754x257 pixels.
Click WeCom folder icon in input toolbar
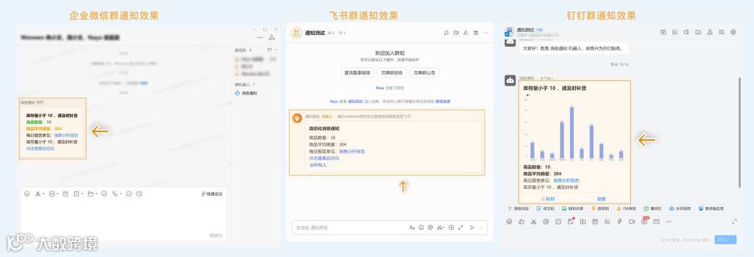click(x=90, y=194)
